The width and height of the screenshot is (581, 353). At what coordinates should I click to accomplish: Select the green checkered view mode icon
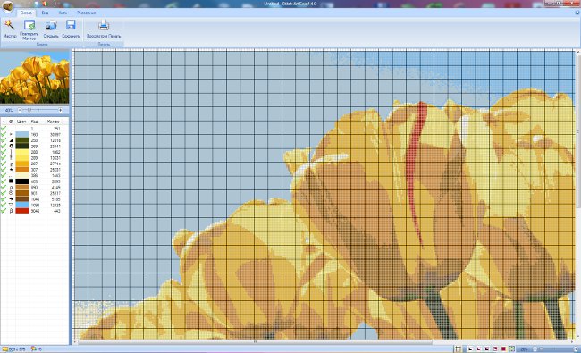click(x=511, y=349)
